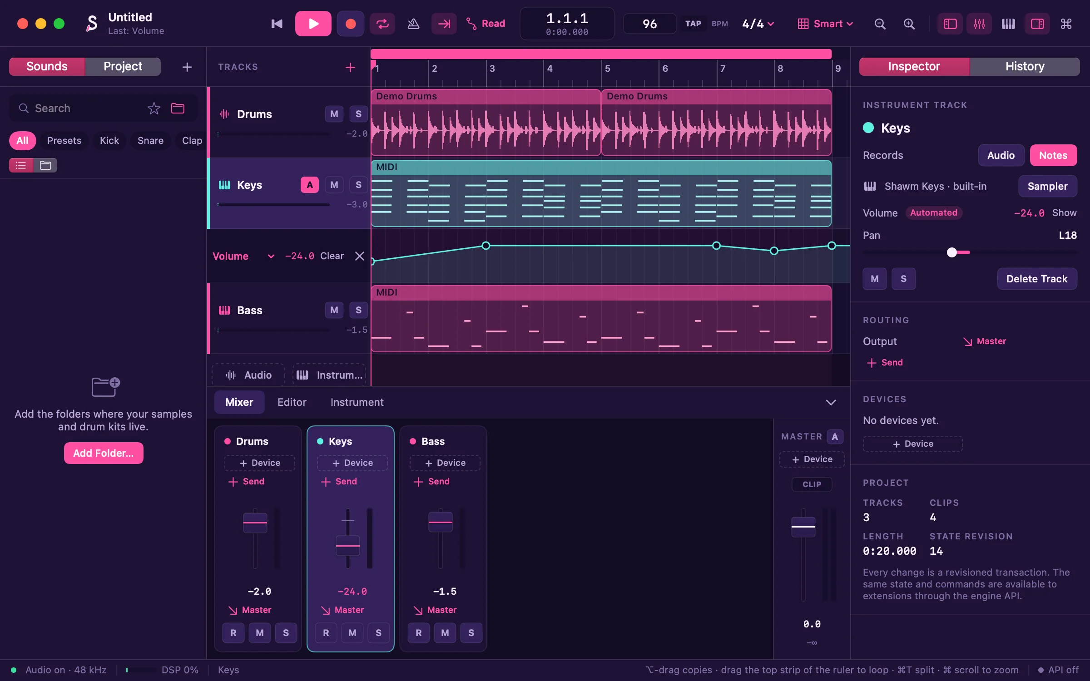
Task: Click the record button in transport
Action: pyautogui.click(x=351, y=24)
